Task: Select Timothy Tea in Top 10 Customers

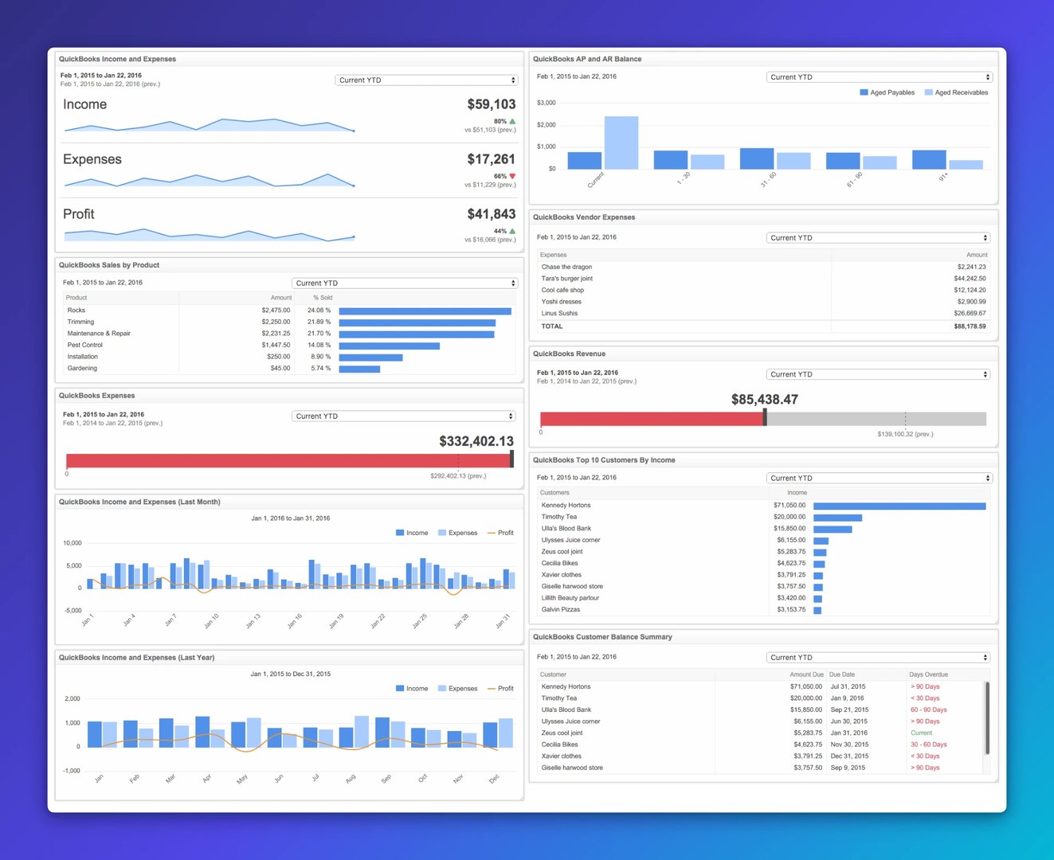Action: pos(763,517)
